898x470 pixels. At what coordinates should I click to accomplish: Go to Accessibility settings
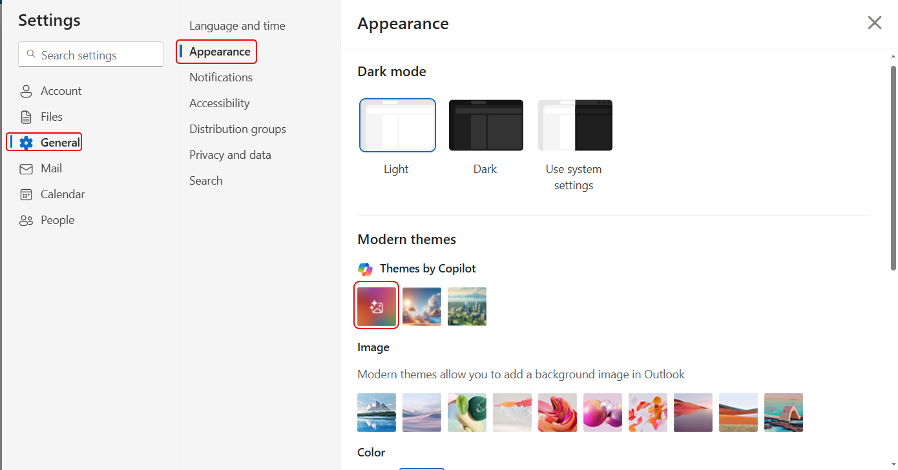219,103
